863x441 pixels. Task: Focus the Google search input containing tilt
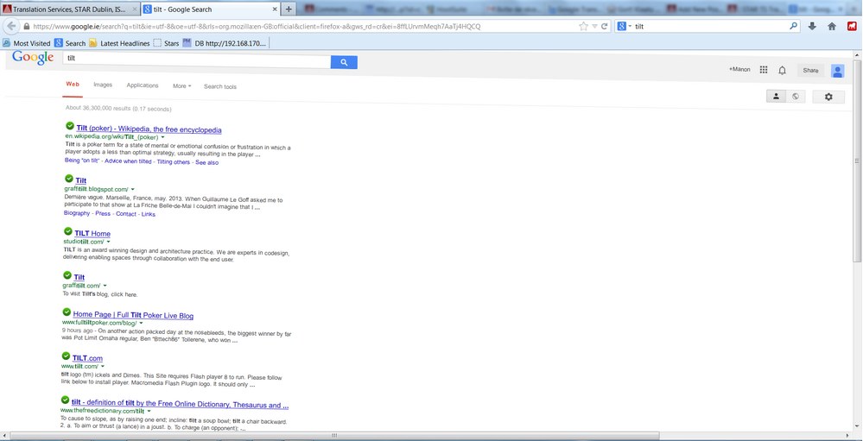pyautogui.click(x=196, y=59)
